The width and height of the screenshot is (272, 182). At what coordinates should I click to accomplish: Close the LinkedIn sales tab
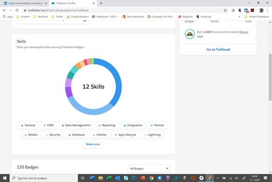[46, 3]
